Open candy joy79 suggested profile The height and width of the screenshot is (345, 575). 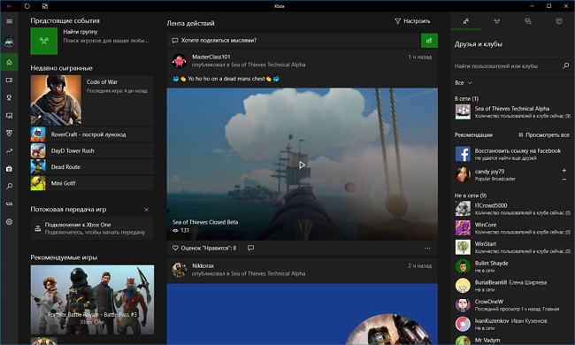pos(506,175)
